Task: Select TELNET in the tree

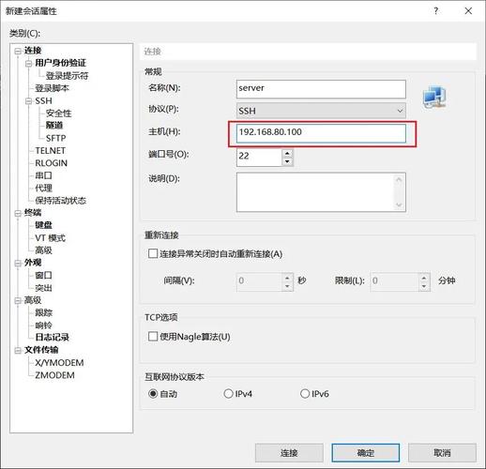Action: pyautogui.click(x=50, y=150)
